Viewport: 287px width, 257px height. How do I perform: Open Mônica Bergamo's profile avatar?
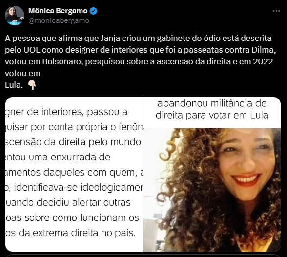15,16
